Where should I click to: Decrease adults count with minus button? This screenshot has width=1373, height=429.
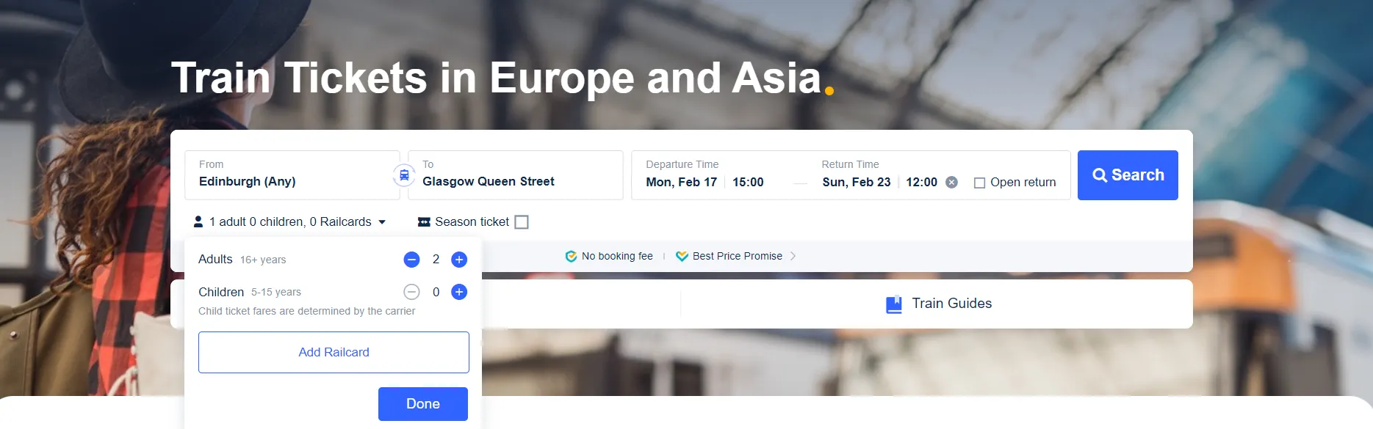pos(411,260)
